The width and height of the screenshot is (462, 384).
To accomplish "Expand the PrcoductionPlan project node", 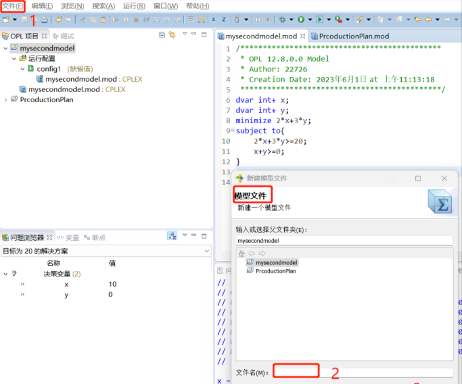I will click(6, 100).
